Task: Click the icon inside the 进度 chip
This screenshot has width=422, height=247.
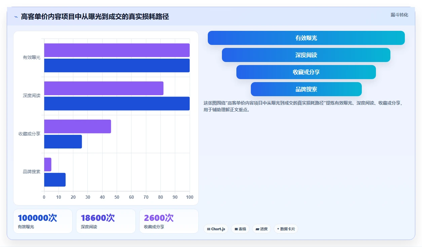Action: (257, 229)
